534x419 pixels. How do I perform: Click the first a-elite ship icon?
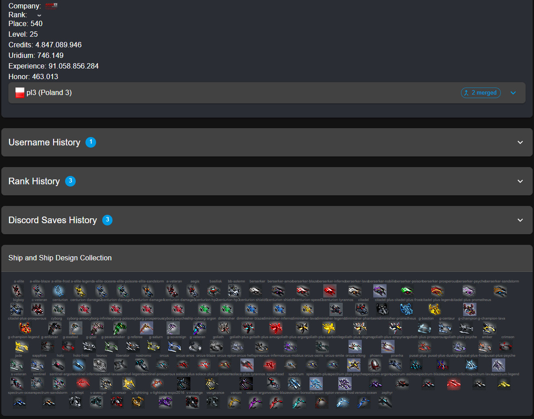click(x=17, y=290)
